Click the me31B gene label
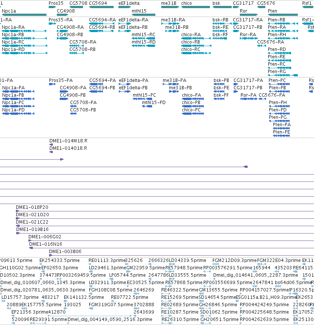 169,3
